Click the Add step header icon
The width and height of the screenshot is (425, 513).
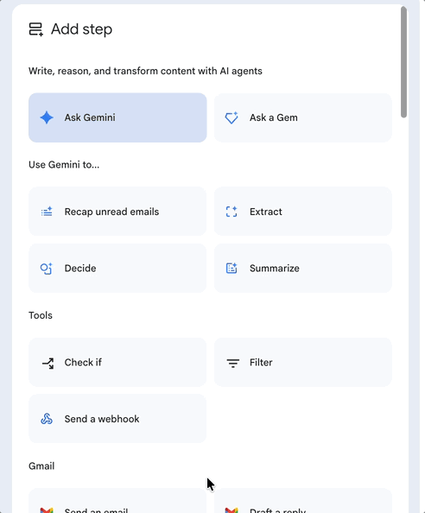tap(36, 29)
